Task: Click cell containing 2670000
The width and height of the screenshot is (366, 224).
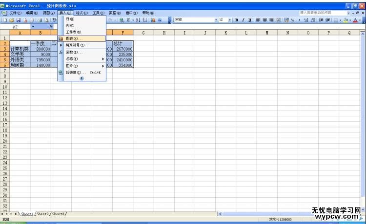Action: pyautogui.click(x=123, y=49)
